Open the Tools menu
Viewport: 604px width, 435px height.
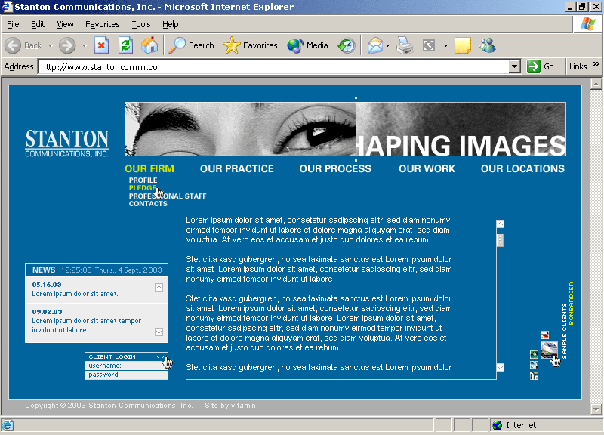141,24
